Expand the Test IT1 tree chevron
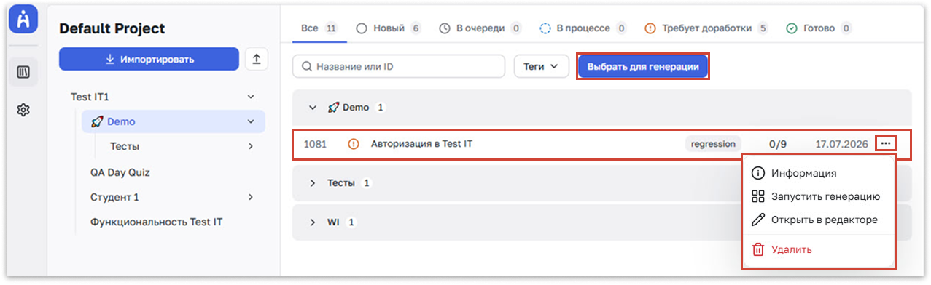931x285 pixels. click(251, 97)
